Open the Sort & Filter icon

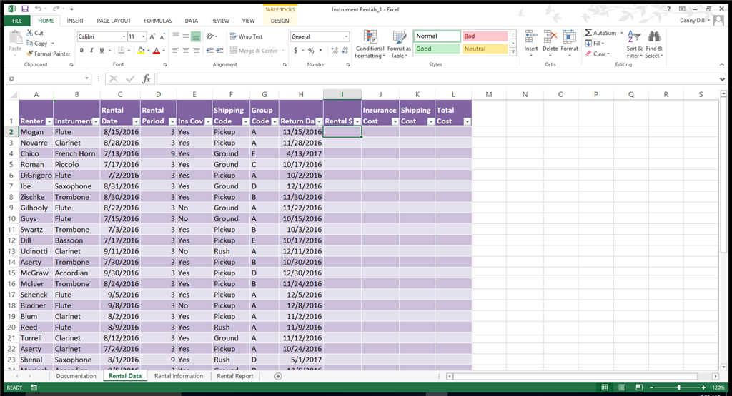point(634,37)
